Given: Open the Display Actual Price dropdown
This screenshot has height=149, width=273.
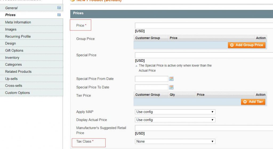Looking at the screenshot, I should tap(175, 120).
